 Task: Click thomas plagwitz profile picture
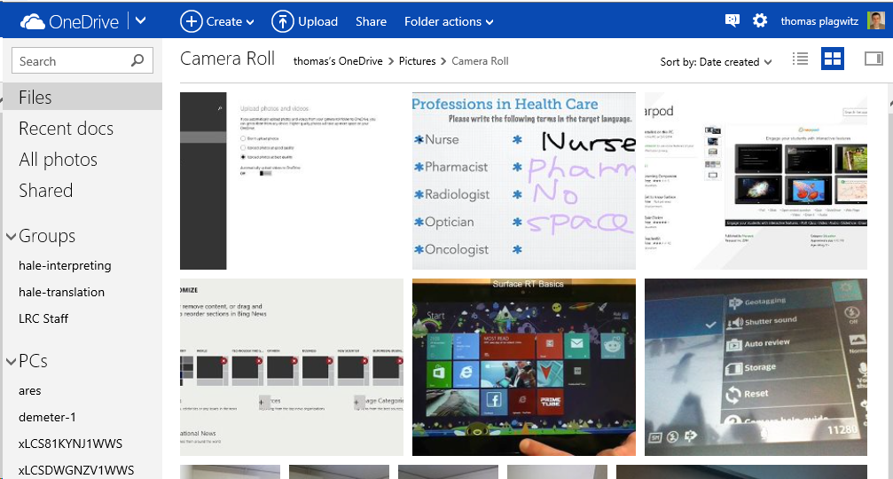point(874,21)
